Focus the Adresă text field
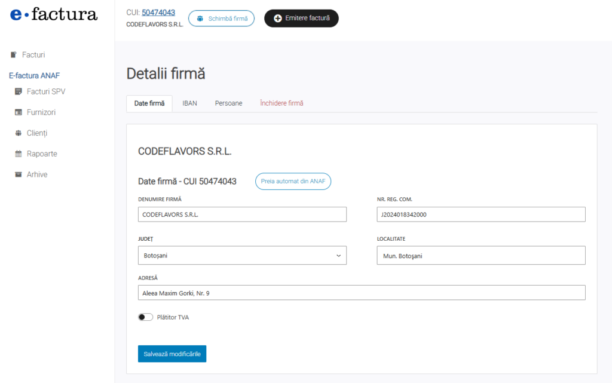Screen dimensions: 612x383 pyautogui.click(x=362, y=293)
